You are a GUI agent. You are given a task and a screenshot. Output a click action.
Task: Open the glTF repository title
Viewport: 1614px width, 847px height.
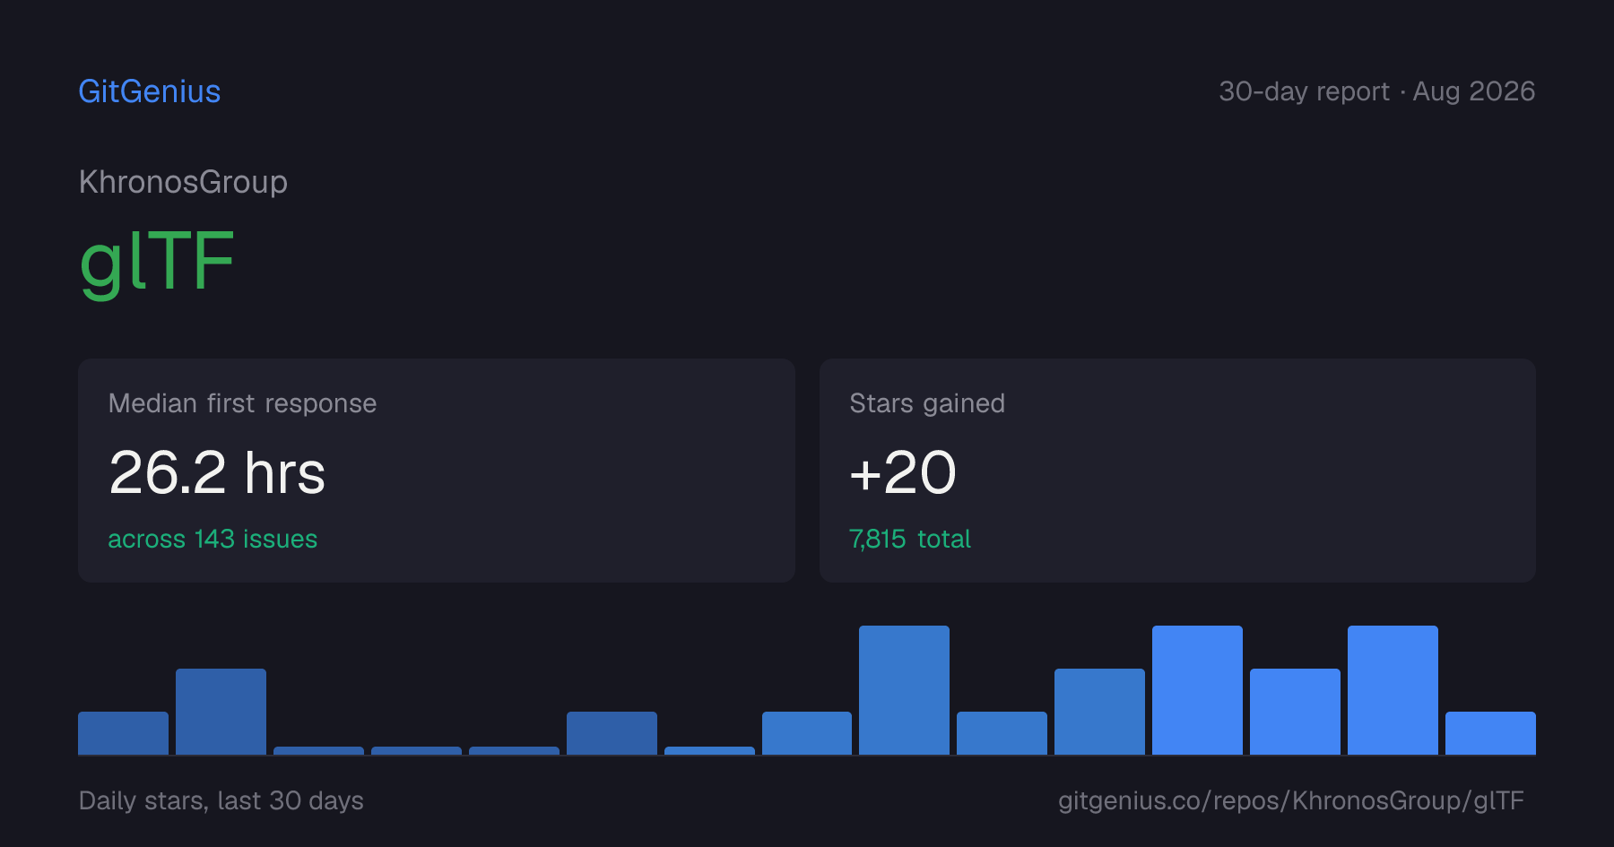[157, 262]
